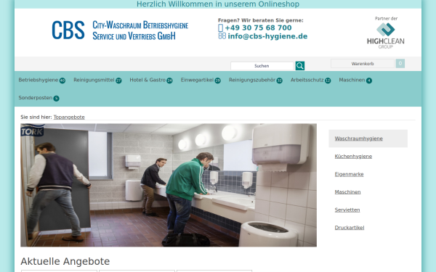Image resolution: width=436 pixels, height=272 pixels.
Task: Open the Reinigungszubehör category
Action: (x=256, y=81)
